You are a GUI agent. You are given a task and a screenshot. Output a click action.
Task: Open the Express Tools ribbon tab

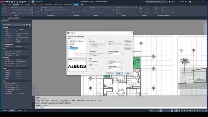coord(58,5)
